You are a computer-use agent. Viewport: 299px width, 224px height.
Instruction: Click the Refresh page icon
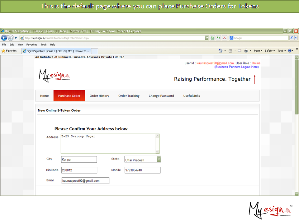[218, 38]
